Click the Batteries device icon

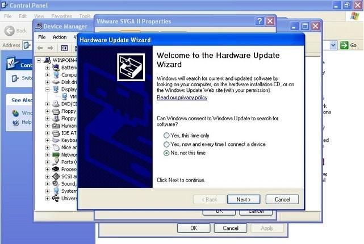tap(56, 68)
